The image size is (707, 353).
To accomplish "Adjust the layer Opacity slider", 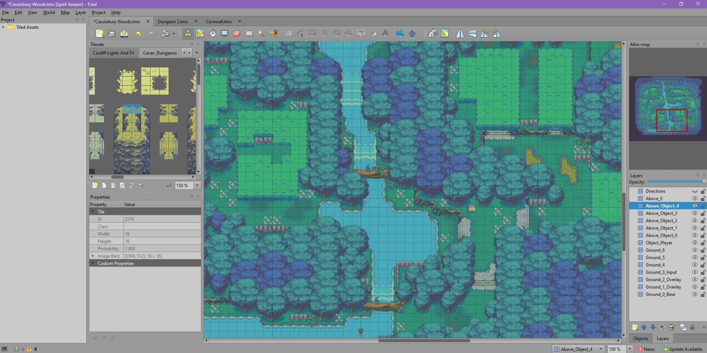I will tap(676, 182).
